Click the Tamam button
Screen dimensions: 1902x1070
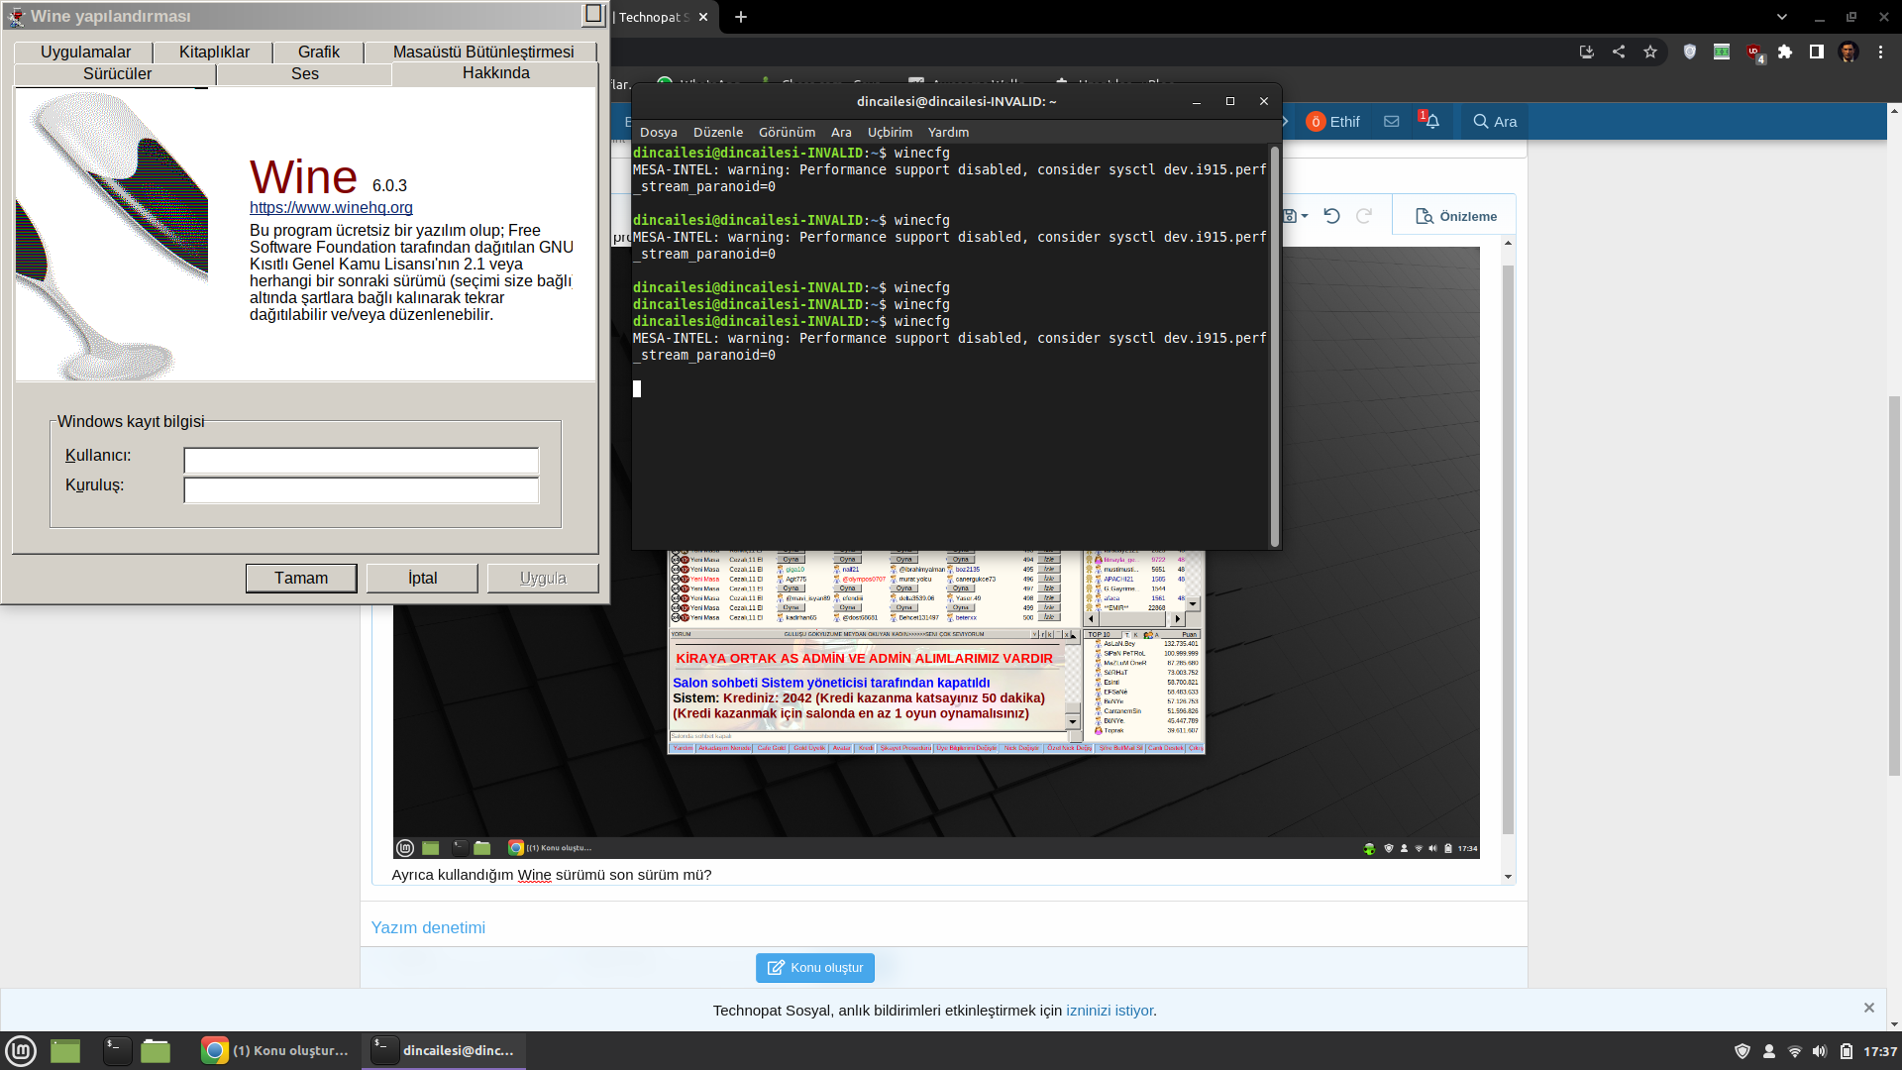tap(301, 579)
